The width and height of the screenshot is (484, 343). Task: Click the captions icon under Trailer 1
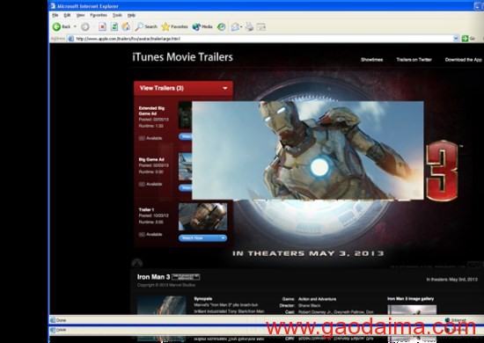point(142,235)
